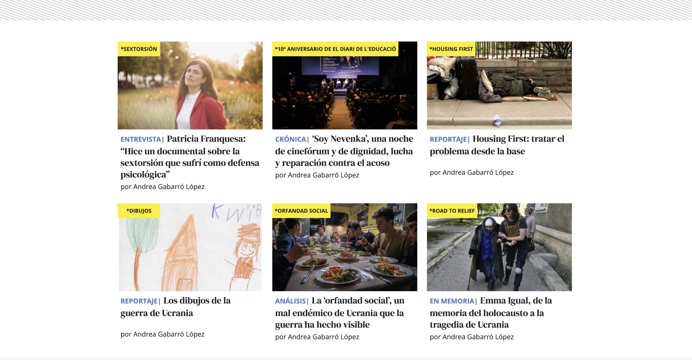Select the *HOUSING FIRST yellow label

[451, 49]
